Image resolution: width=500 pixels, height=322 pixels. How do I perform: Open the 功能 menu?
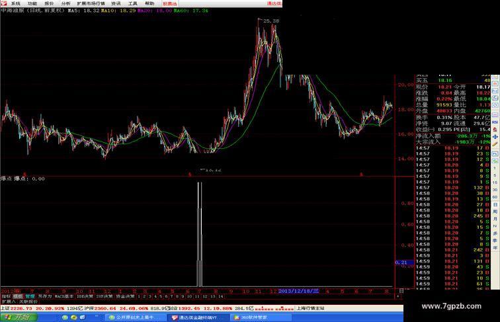[x=32, y=3]
